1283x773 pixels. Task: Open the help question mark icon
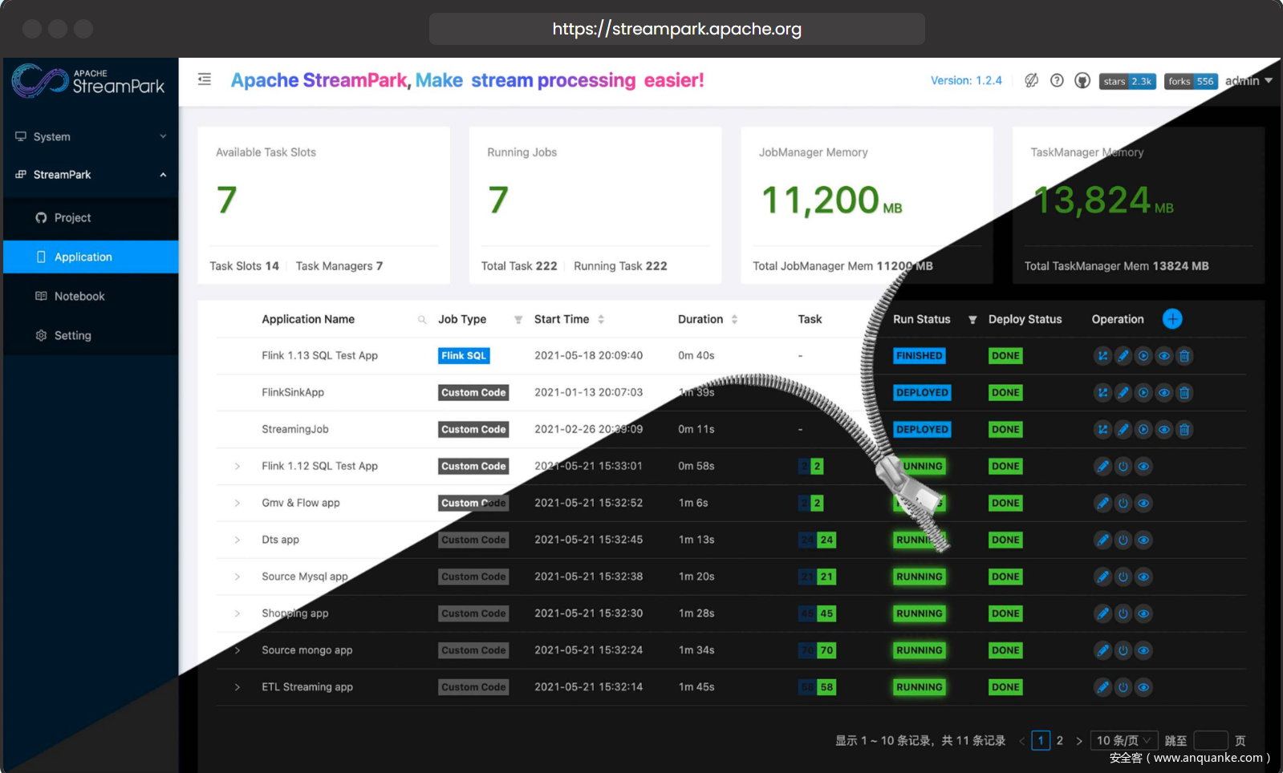coord(1057,80)
